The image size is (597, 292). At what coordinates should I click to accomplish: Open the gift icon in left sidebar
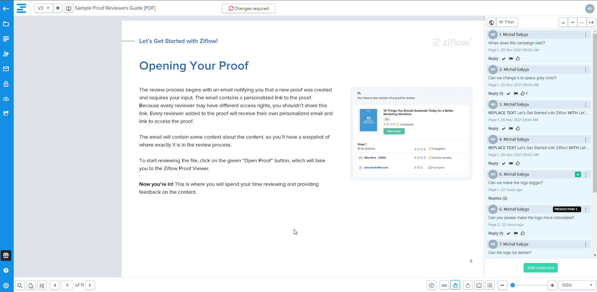(x=6, y=255)
